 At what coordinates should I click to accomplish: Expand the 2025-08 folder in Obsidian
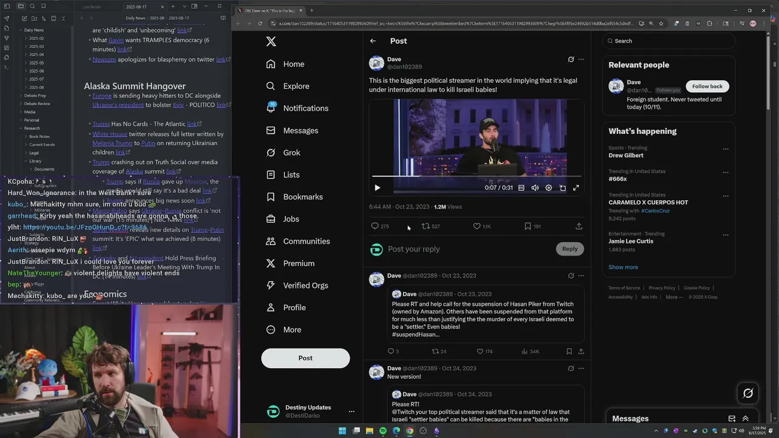(x=37, y=88)
